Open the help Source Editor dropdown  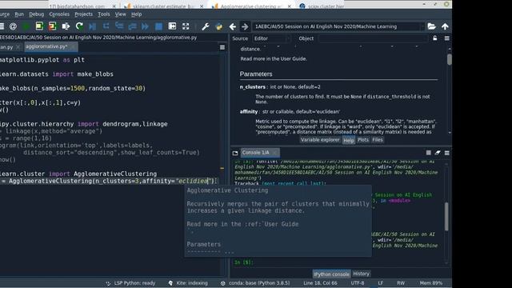click(272, 38)
